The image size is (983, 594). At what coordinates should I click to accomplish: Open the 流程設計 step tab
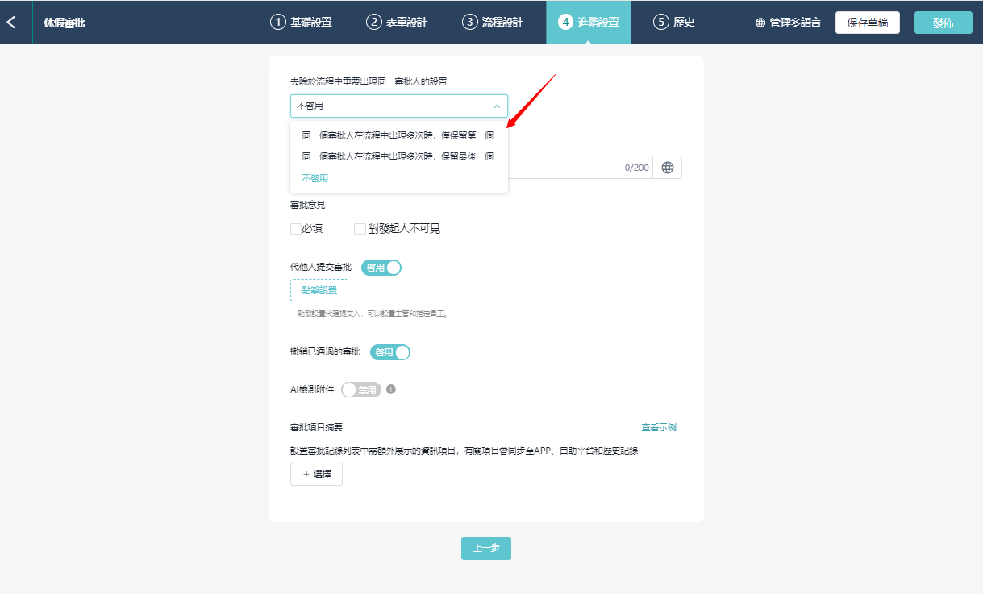point(493,23)
